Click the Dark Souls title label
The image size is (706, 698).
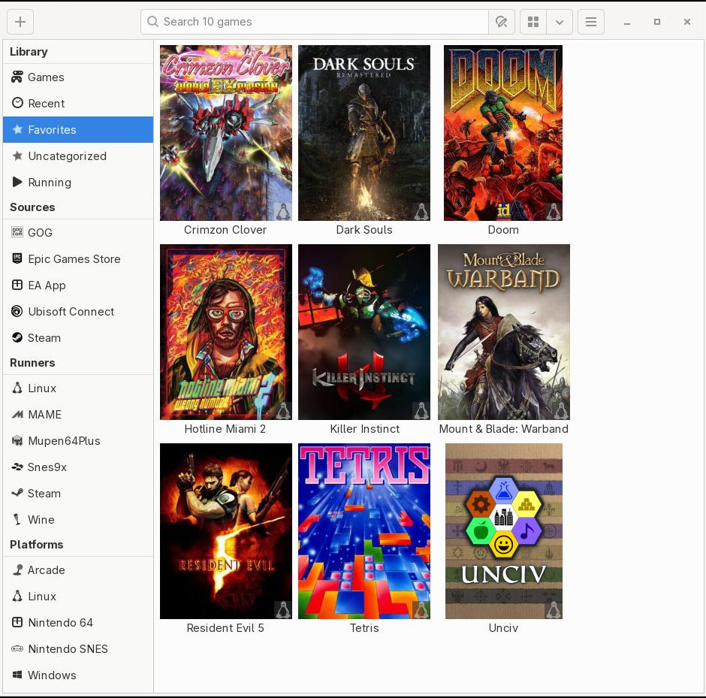tap(364, 230)
